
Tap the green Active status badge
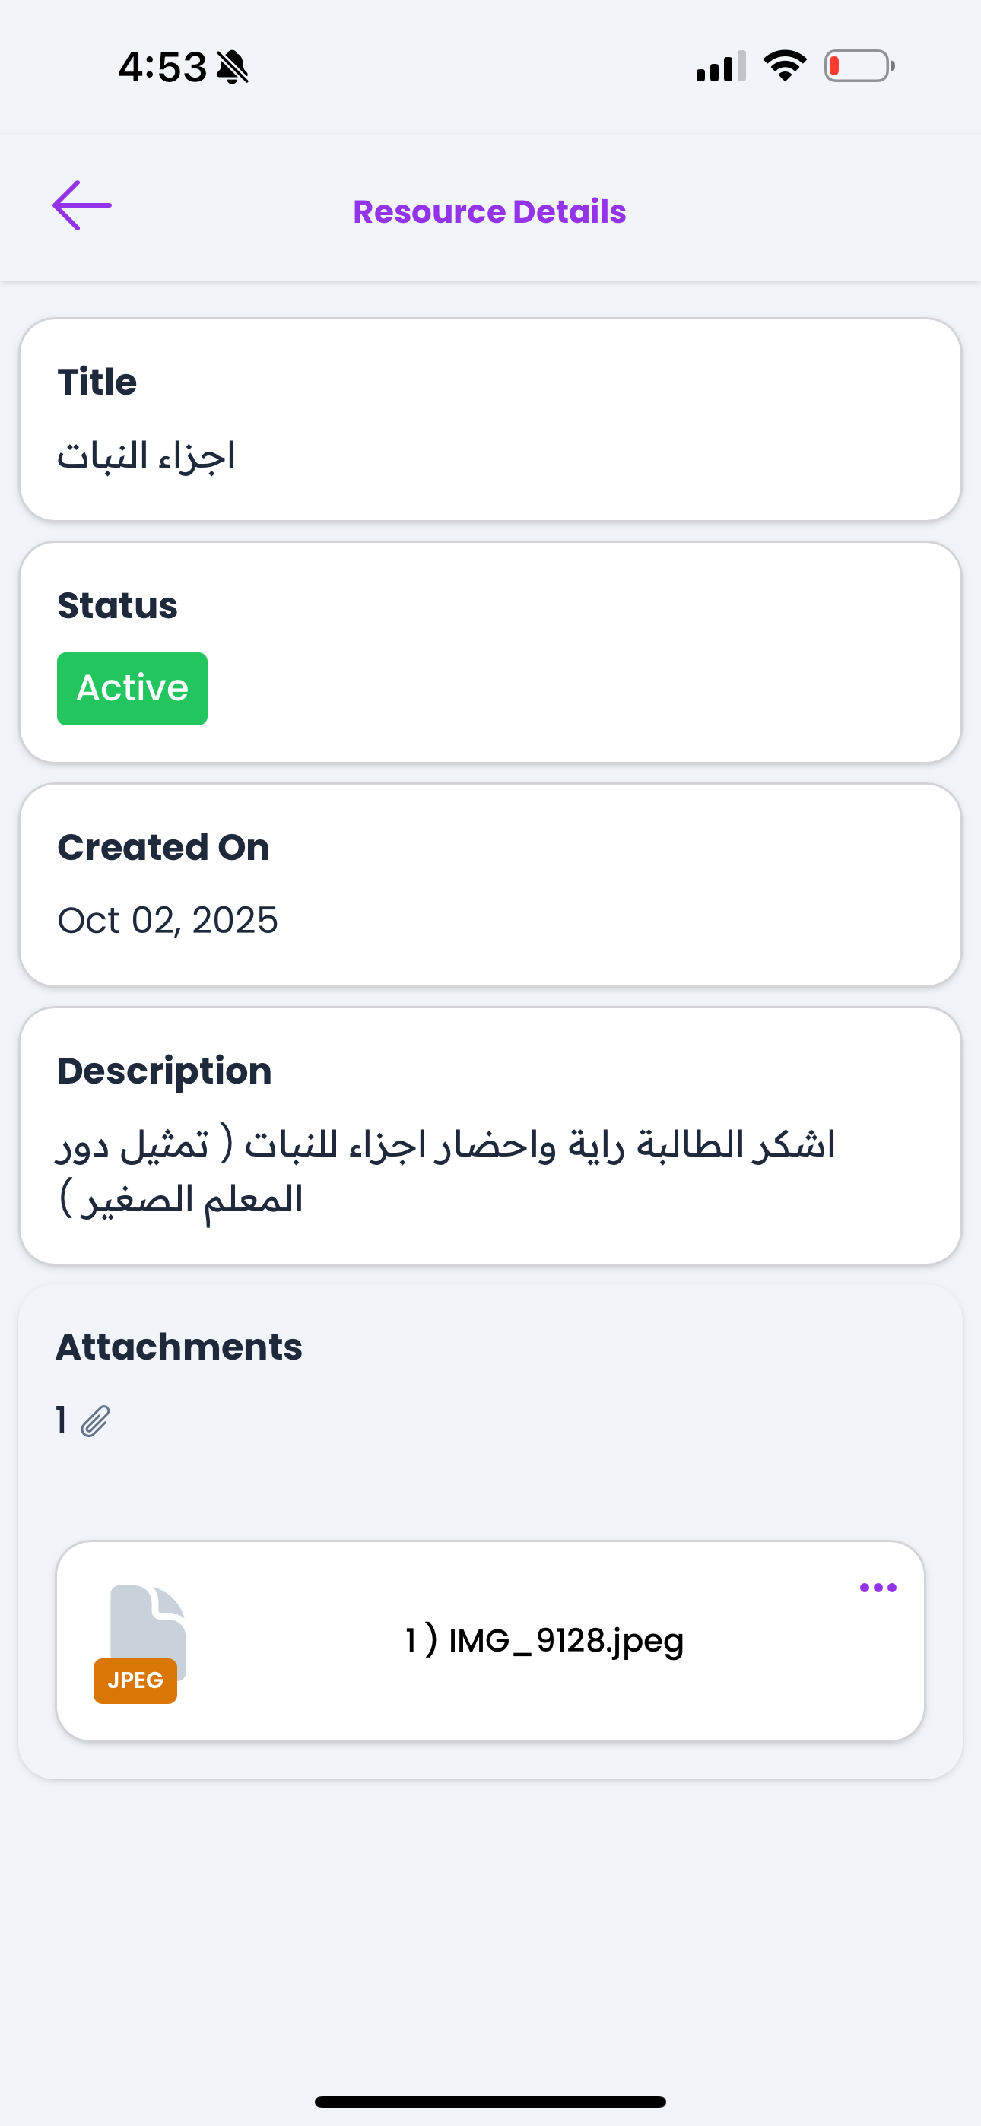pyautogui.click(x=132, y=688)
